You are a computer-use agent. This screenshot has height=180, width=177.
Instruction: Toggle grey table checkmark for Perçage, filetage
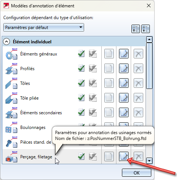click(x=93, y=156)
